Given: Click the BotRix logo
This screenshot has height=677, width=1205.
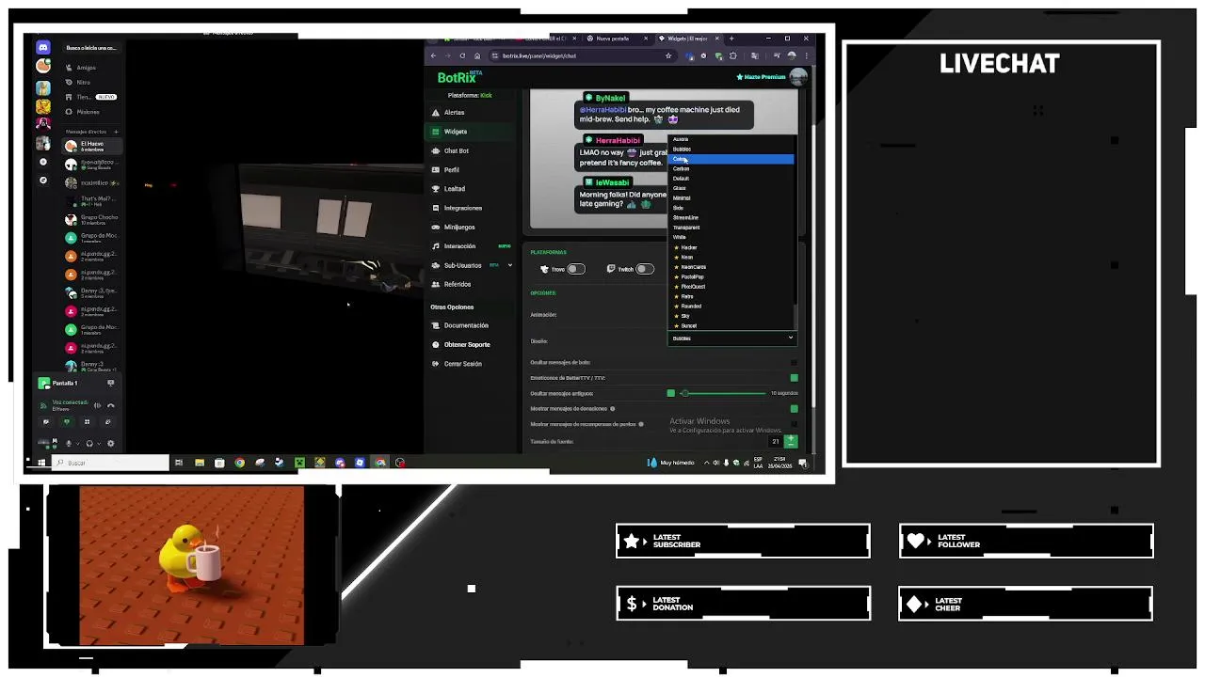Looking at the screenshot, I should 460,77.
